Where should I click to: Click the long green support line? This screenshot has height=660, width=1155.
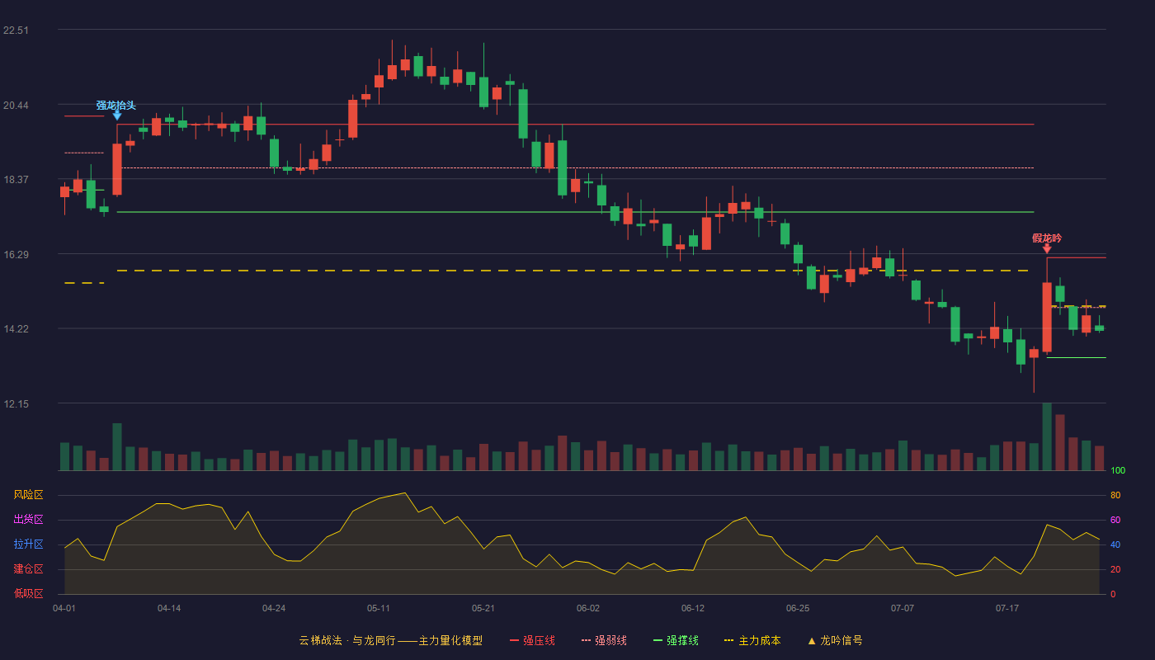(575, 212)
